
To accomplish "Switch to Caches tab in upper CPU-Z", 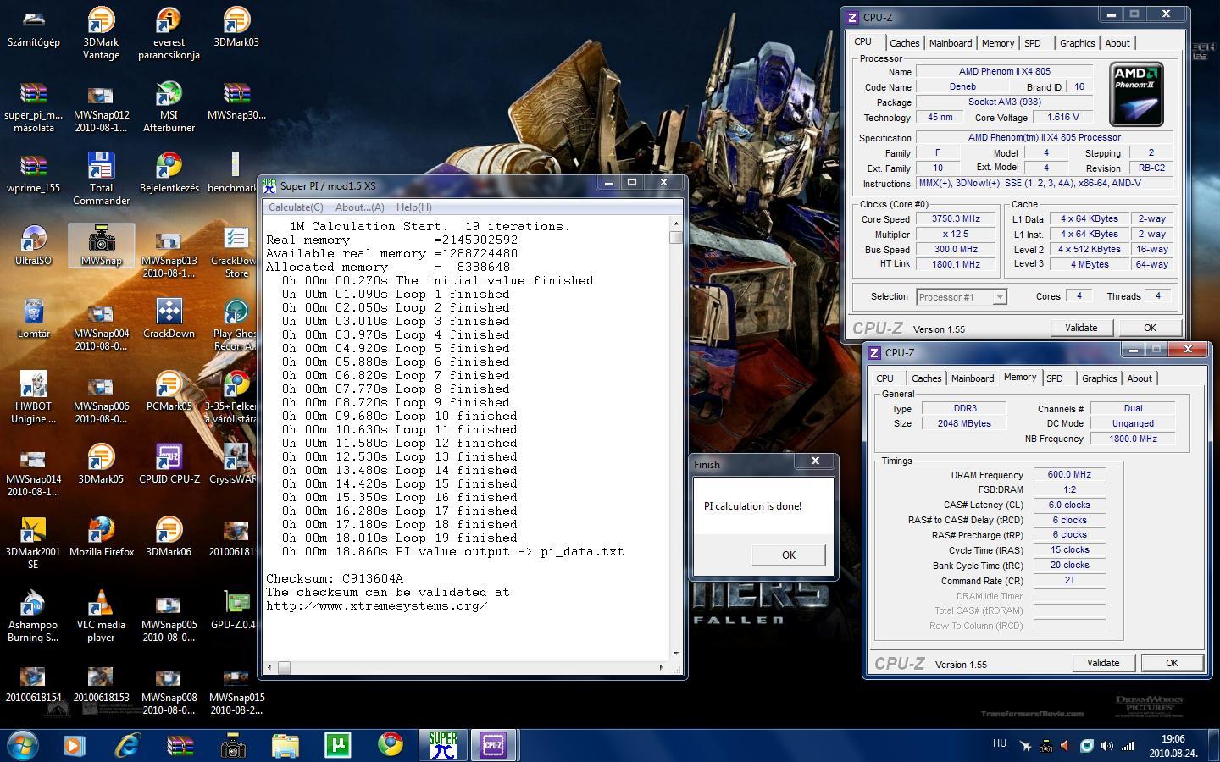I will (x=904, y=43).
